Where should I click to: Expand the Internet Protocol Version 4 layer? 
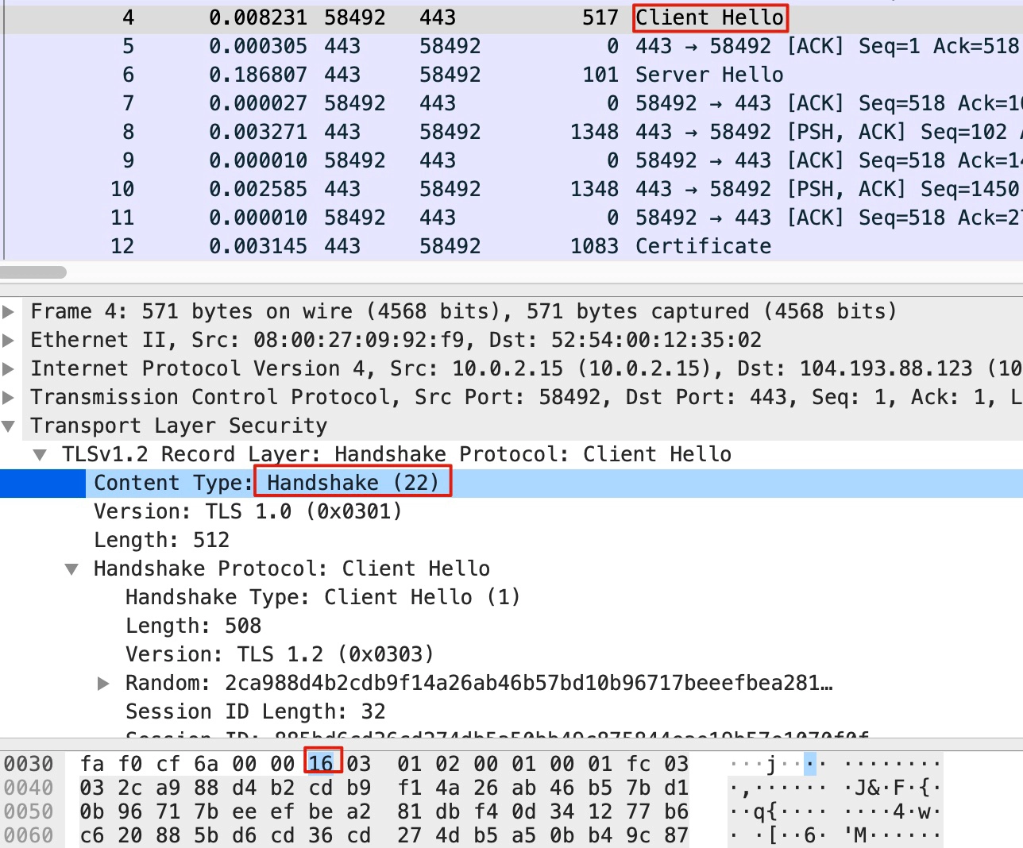(9, 369)
